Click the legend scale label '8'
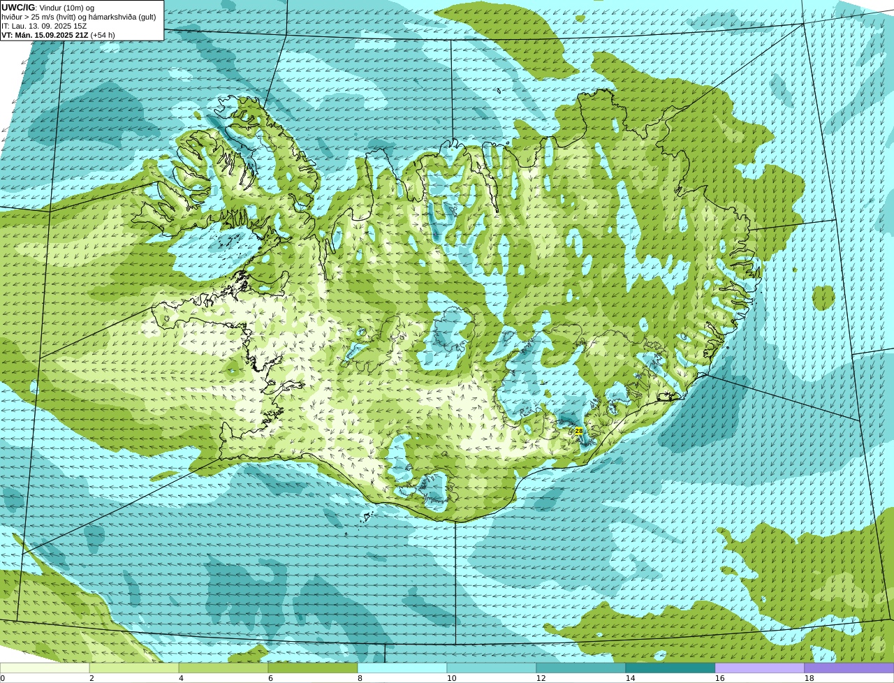This screenshot has height=683, width=894. [x=360, y=678]
